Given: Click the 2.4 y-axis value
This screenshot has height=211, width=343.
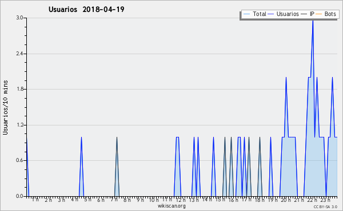Looking at the screenshot, I should coord(19,54).
